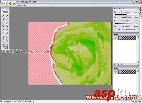
Task: Select the Magic Wand tool
Action: (3, 30)
